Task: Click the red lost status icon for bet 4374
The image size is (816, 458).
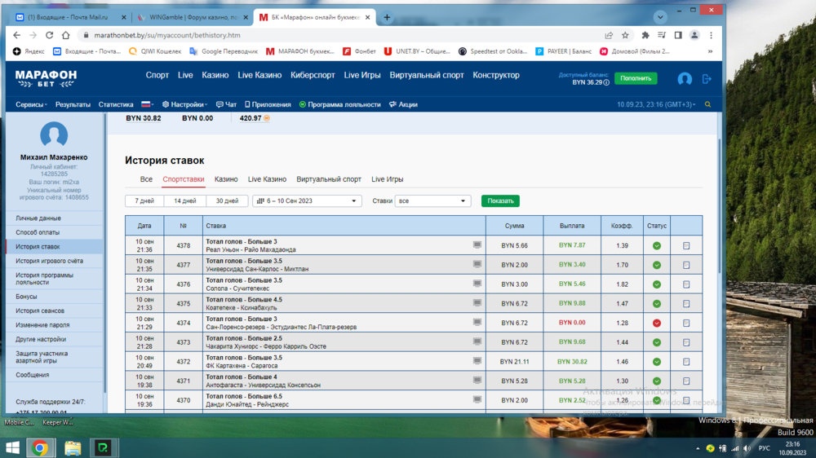Action: tap(657, 324)
